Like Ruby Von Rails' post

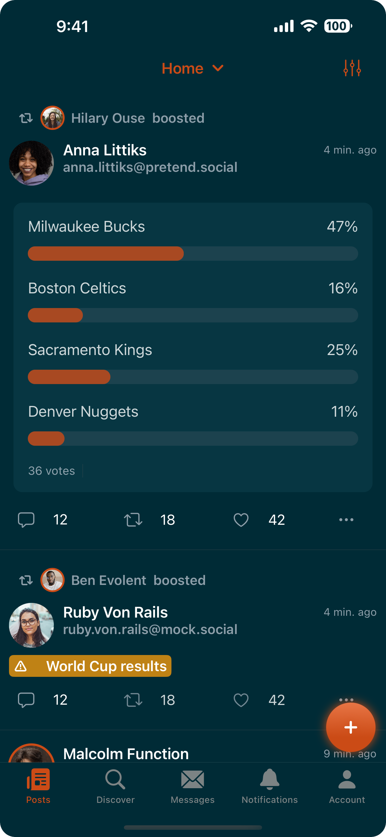pyautogui.click(x=241, y=700)
